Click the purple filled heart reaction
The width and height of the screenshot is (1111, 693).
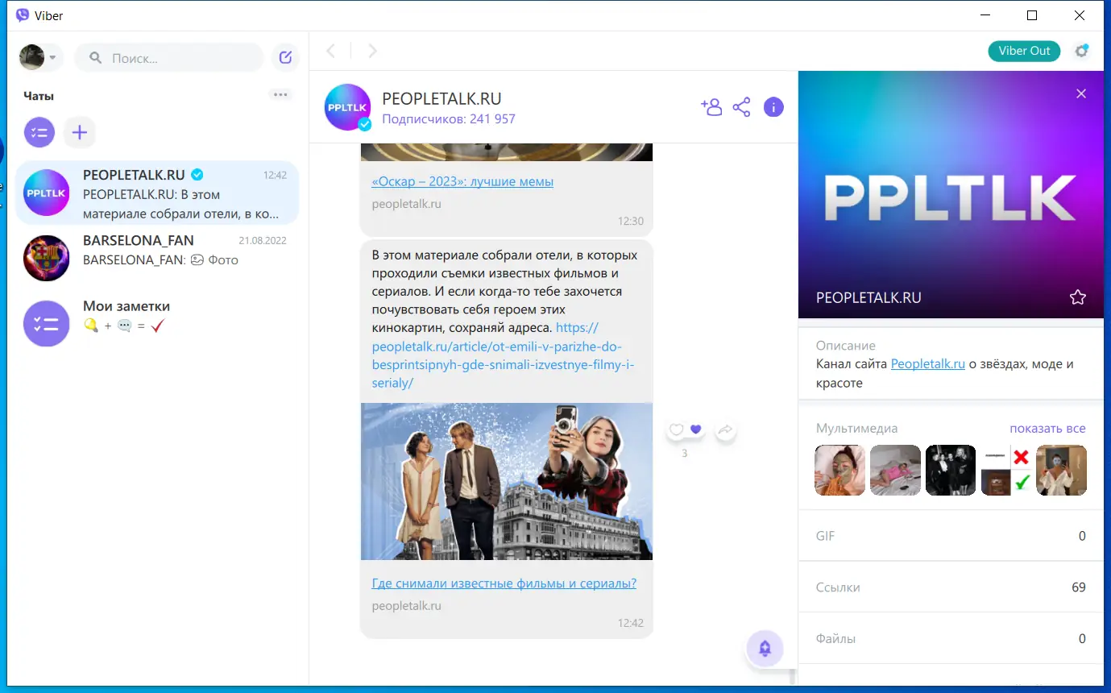coord(696,429)
